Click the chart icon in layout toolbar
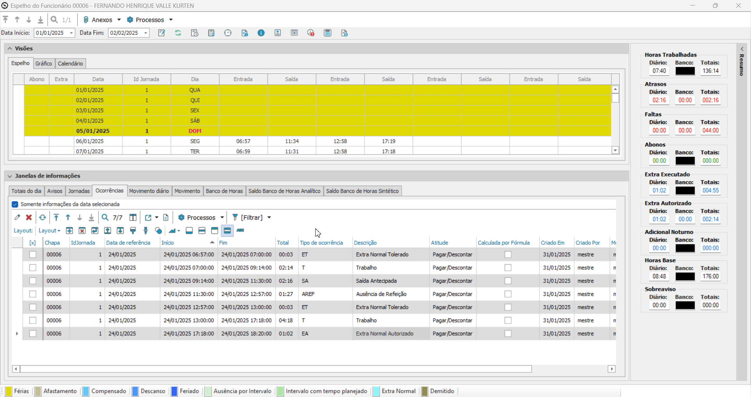Screen dimensions: 751x397 (x=172, y=231)
